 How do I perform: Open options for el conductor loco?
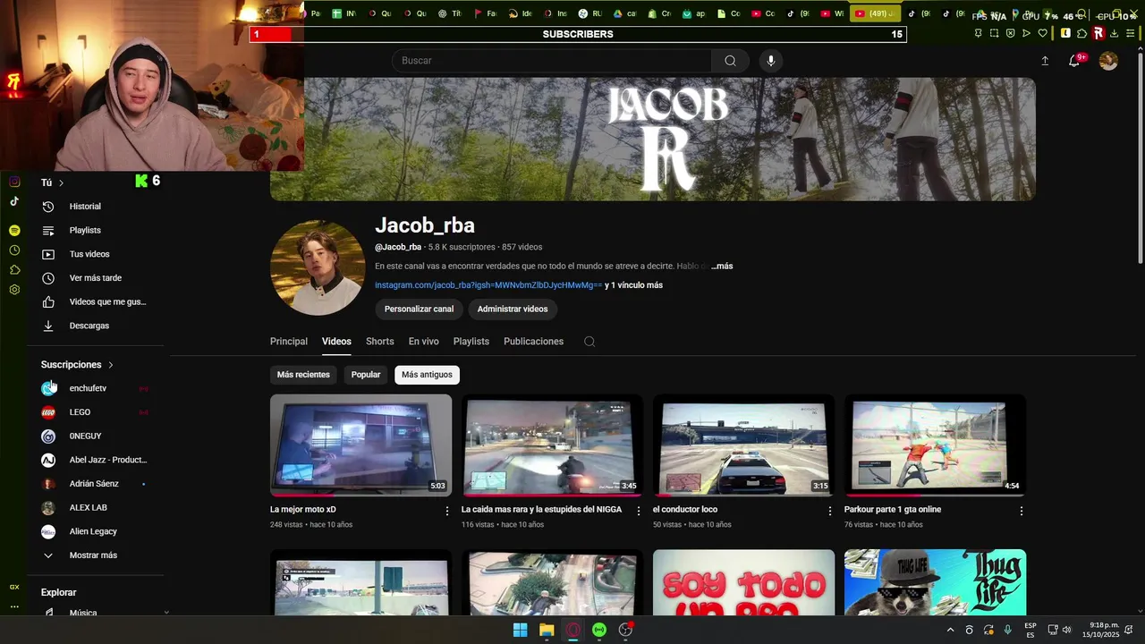pyautogui.click(x=830, y=511)
